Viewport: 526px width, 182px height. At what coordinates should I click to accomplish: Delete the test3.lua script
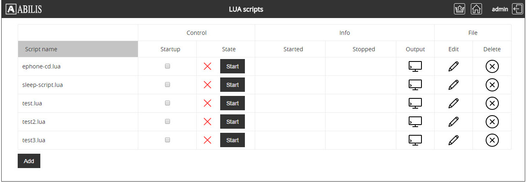(492, 140)
